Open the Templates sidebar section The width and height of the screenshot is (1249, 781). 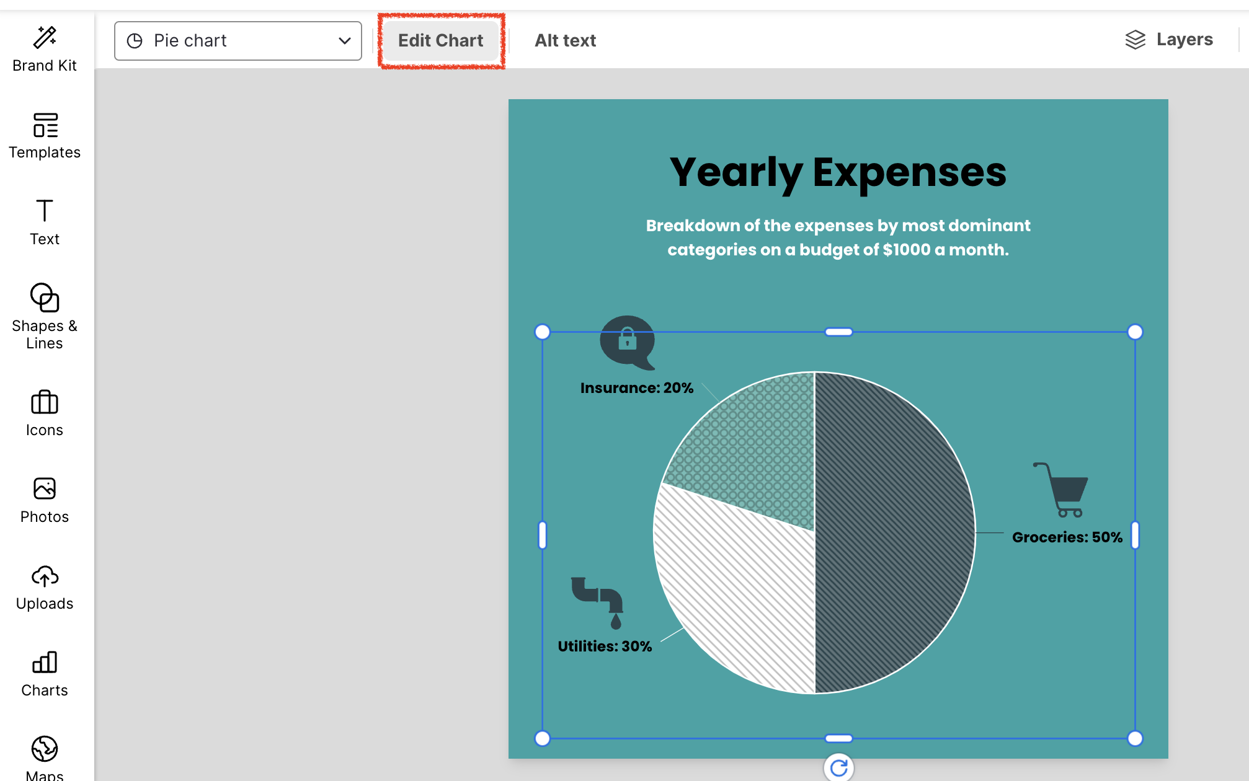[x=45, y=136]
